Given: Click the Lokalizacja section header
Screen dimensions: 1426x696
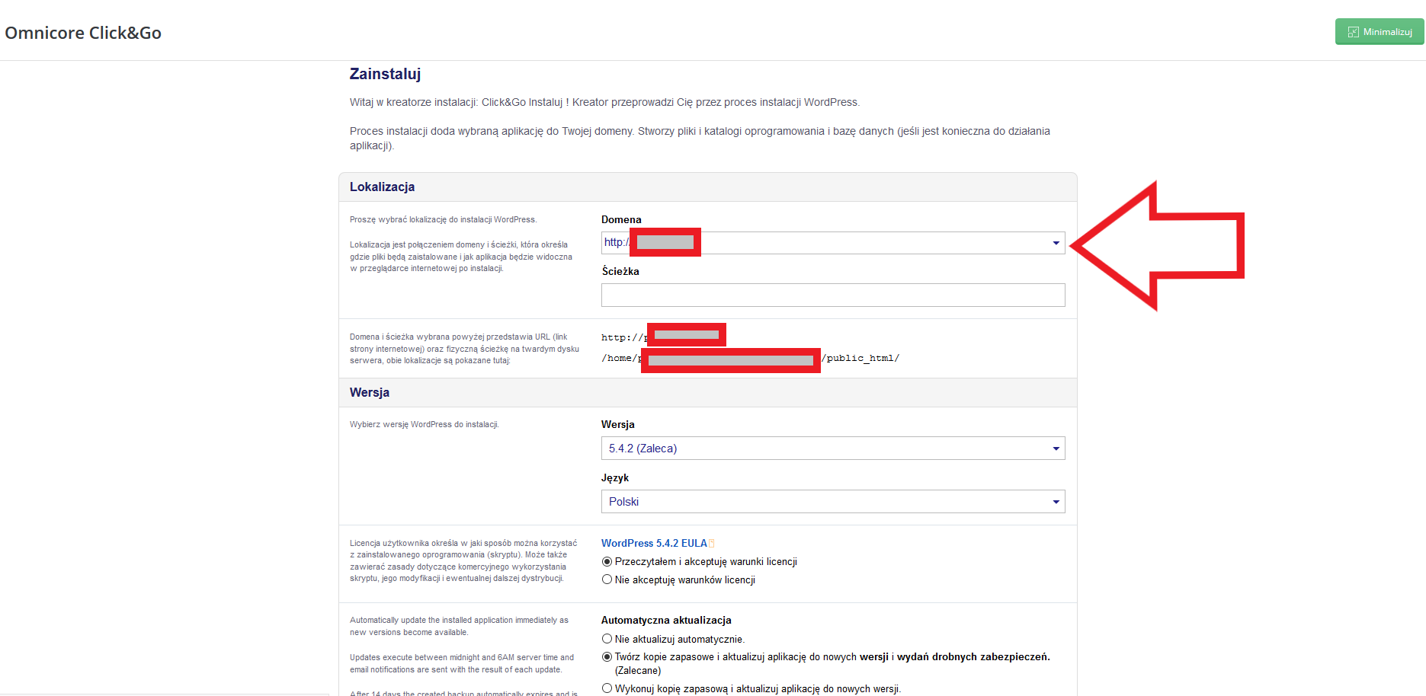Looking at the screenshot, I should coord(382,187).
